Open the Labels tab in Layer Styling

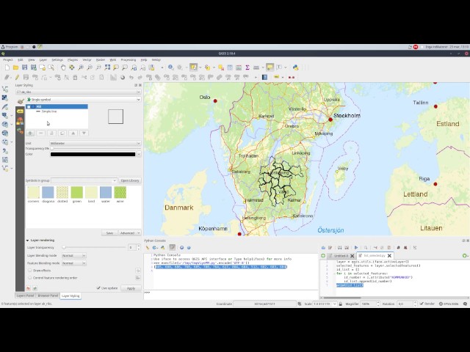[x=20, y=111]
